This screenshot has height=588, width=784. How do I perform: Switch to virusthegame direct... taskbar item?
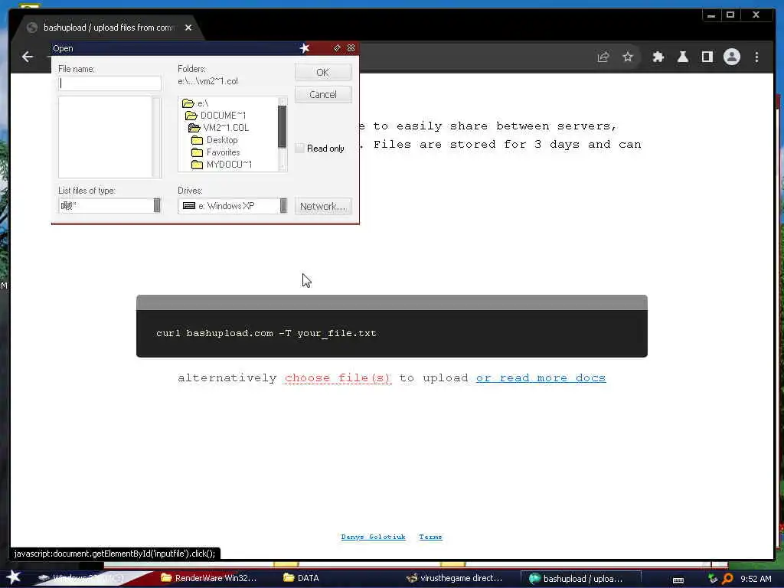[455, 578]
